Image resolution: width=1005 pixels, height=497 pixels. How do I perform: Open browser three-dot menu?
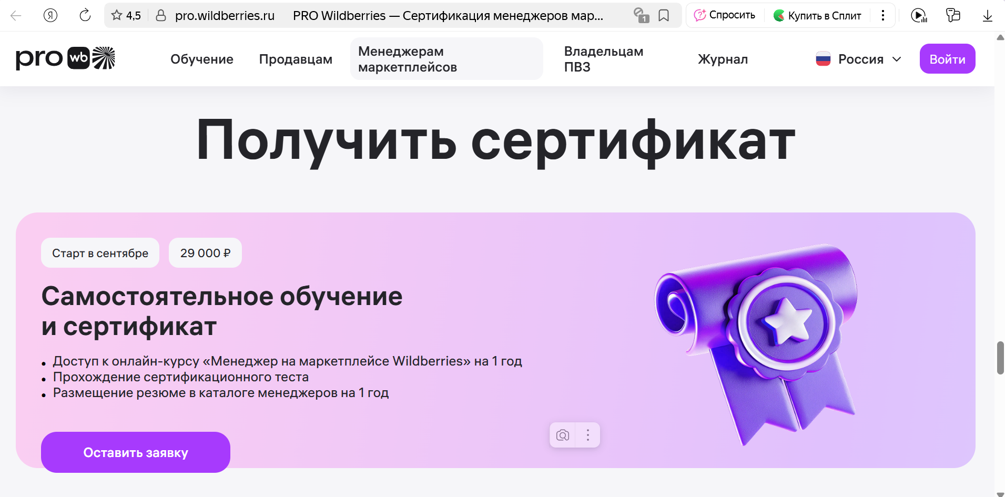click(883, 15)
